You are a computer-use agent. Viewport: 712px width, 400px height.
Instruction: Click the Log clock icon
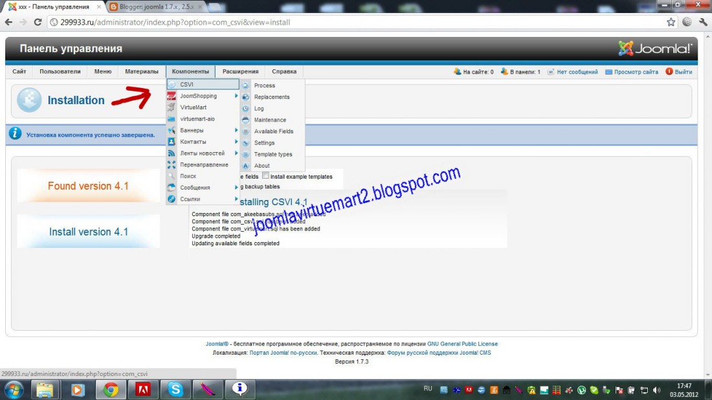pyautogui.click(x=246, y=109)
